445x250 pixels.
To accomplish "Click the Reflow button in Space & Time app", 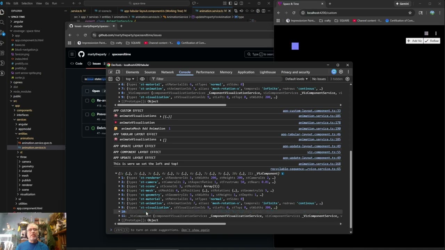I will (x=431, y=41).
